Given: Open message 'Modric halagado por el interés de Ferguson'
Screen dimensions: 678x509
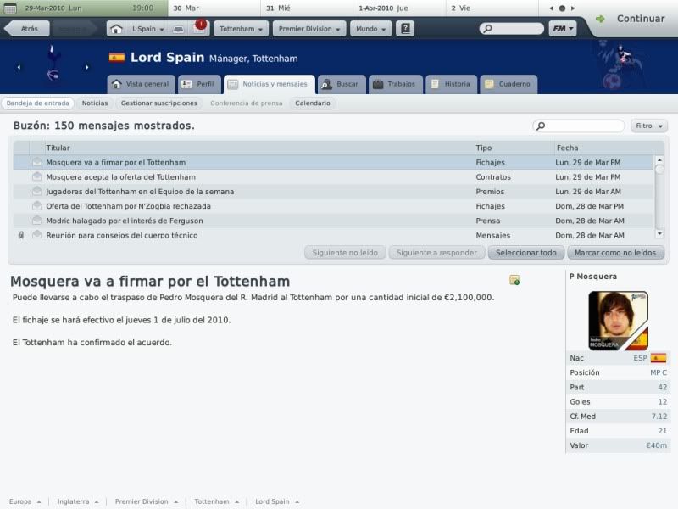Looking at the screenshot, I should point(333,221).
